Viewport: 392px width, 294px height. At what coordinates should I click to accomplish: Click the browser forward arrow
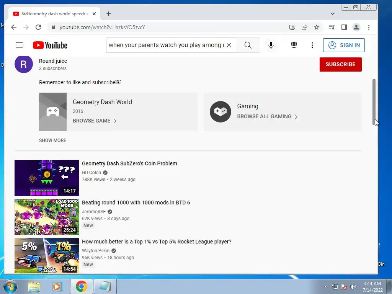(x=26, y=27)
